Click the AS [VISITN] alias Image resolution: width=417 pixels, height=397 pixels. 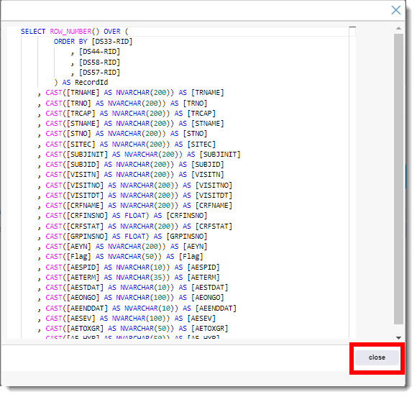click(201, 175)
